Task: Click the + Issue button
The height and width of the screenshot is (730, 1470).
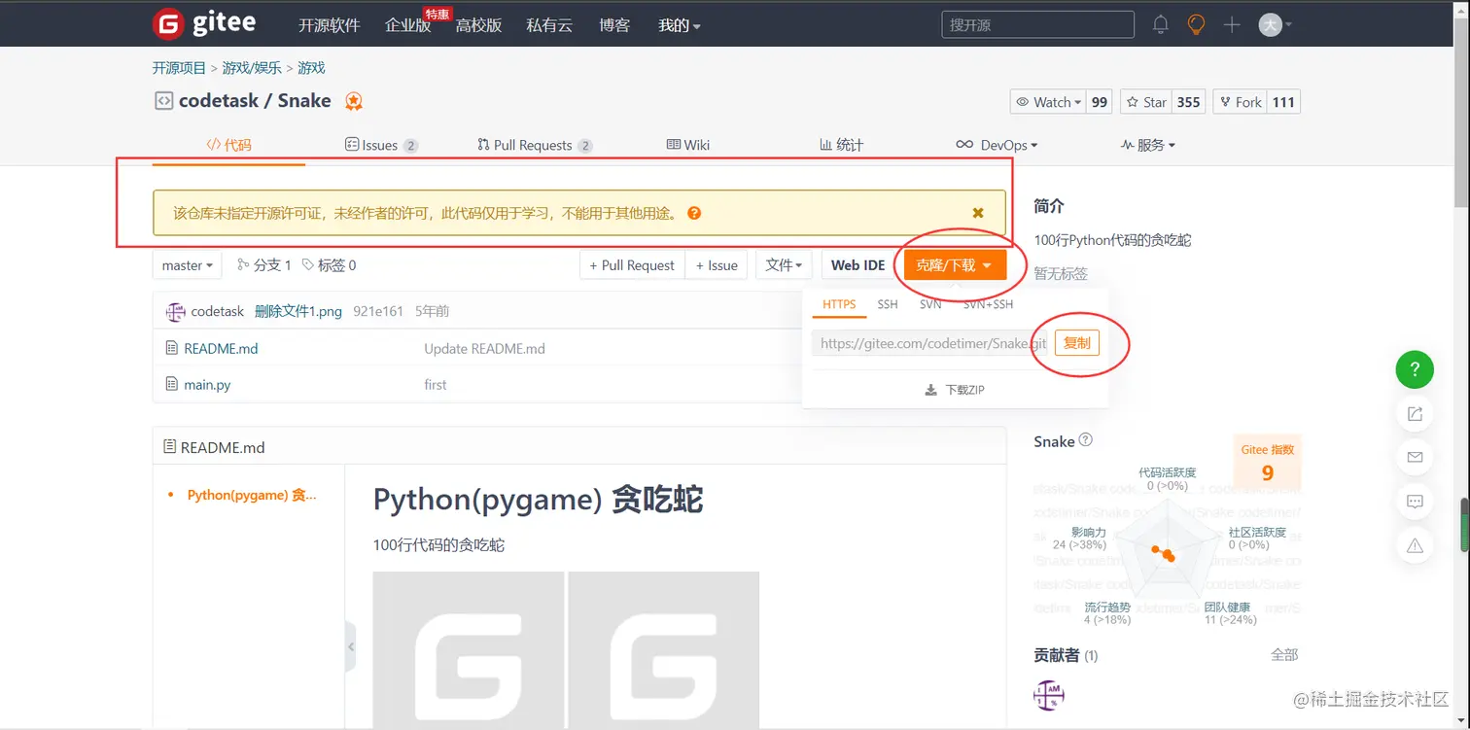Action: click(717, 265)
